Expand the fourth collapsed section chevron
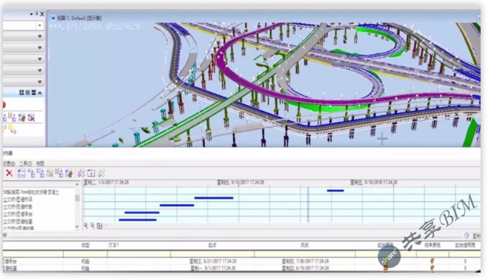488x280 pixels. pos(40,70)
